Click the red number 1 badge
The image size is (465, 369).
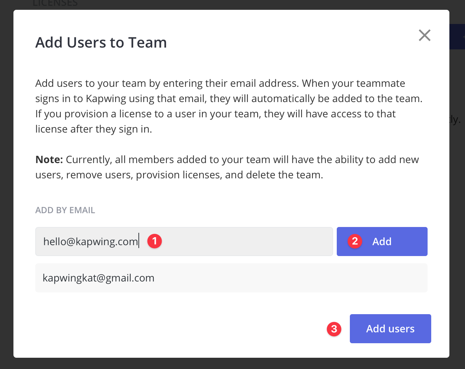pyautogui.click(x=154, y=241)
